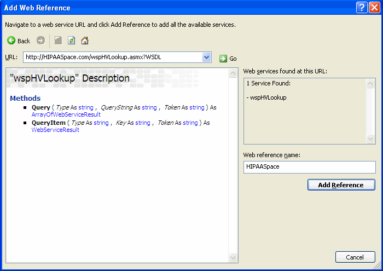Viewport: 383px width, 271px height.
Task: Click the Forward navigation arrow icon
Action: pos(41,41)
